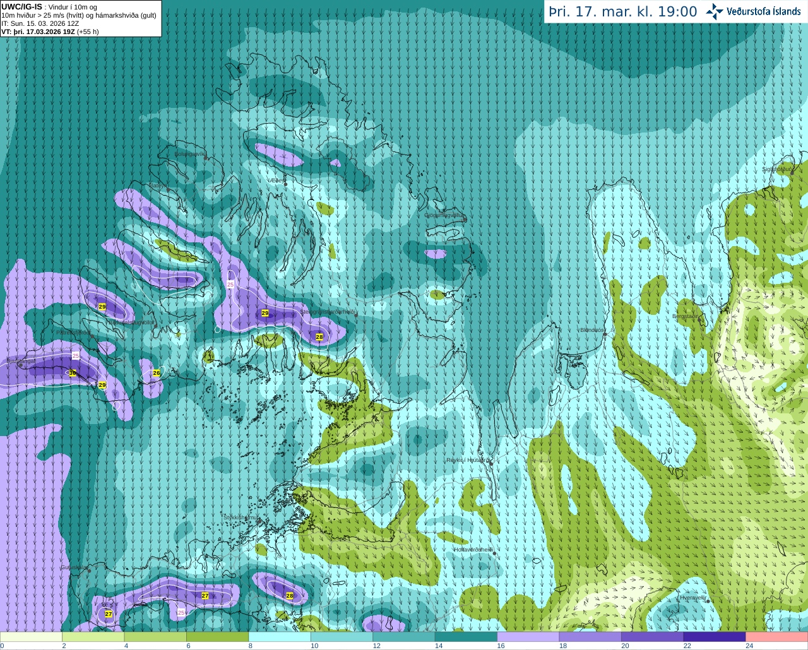Click the 'UWC/IG-IS : Vindur í 10m og' title
Viewport: 808px width, 650px height.
49,7
